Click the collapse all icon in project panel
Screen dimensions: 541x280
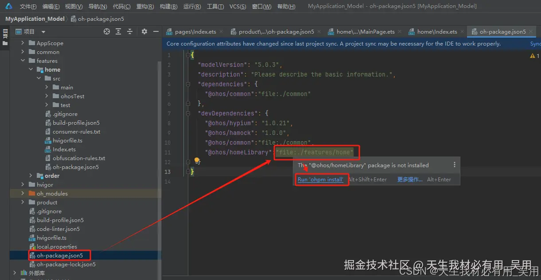tap(130, 31)
